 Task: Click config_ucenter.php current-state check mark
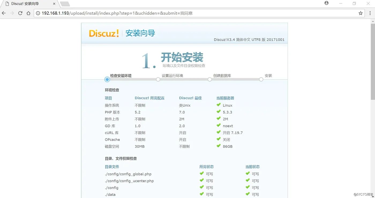pos(247,180)
